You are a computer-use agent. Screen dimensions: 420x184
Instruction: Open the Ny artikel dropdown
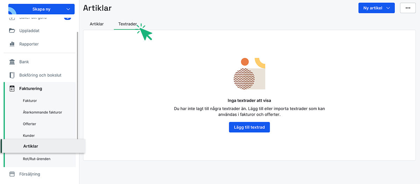pos(388,8)
